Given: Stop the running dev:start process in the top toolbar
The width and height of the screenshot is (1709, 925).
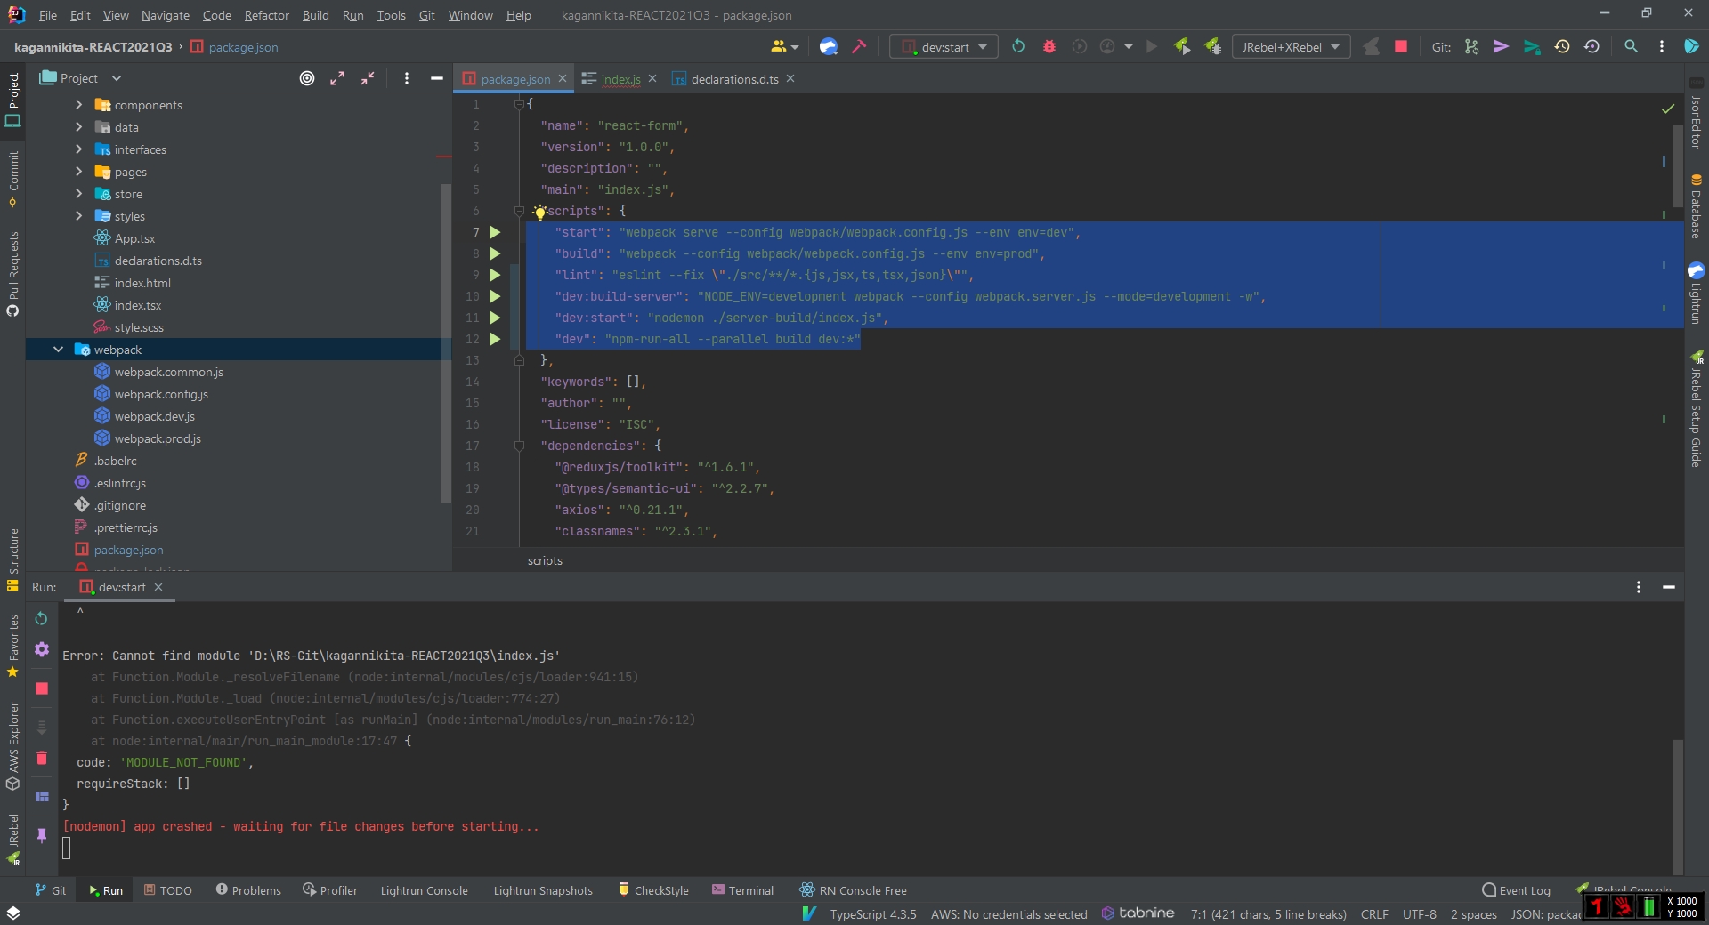Looking at the screenshot, I should [1401, 47].
